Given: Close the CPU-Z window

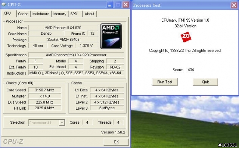Looking at the screenshot, I should [126, 5].
